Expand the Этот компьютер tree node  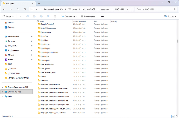(2, 92)
